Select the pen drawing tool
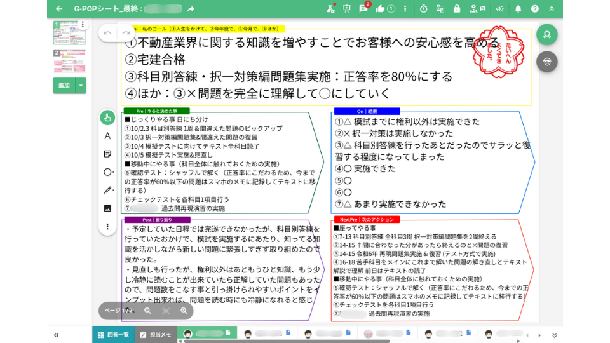The width and height of the screenshot is (610, 343). 108,190
